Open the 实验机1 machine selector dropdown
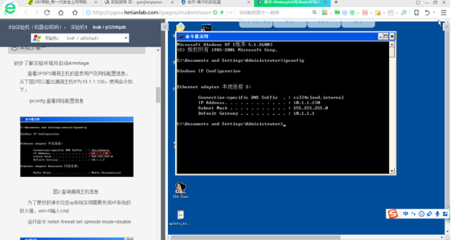This screenshot has height=240, width=451. [x=80, y=38]
